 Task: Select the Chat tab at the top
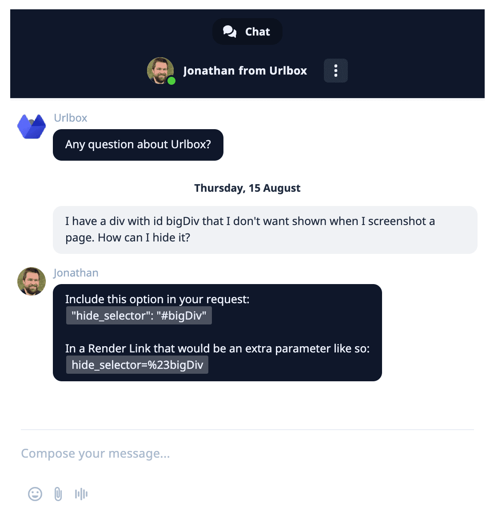[x=247, y=31]
